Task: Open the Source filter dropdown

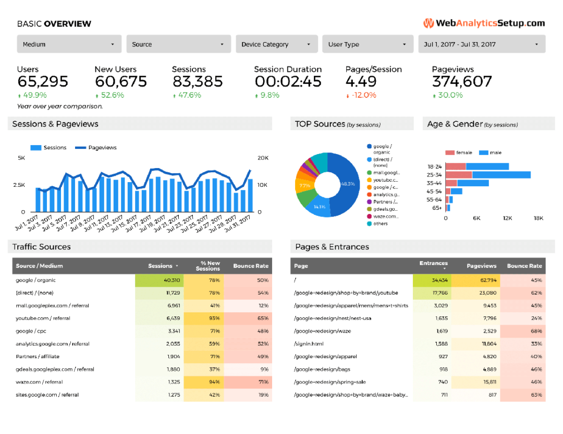Action: pyautogui.click(x=178, y=44)
